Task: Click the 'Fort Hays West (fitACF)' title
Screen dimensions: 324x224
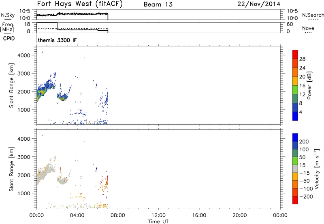Action: point(80,4)
